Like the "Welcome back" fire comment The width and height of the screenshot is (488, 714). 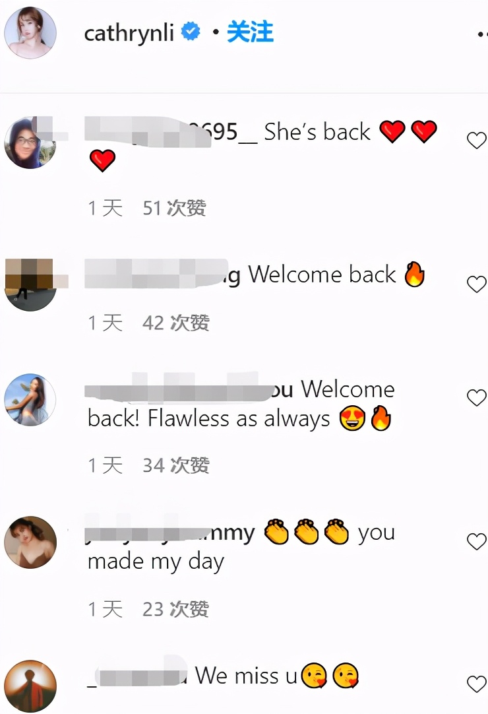[477, 284]
